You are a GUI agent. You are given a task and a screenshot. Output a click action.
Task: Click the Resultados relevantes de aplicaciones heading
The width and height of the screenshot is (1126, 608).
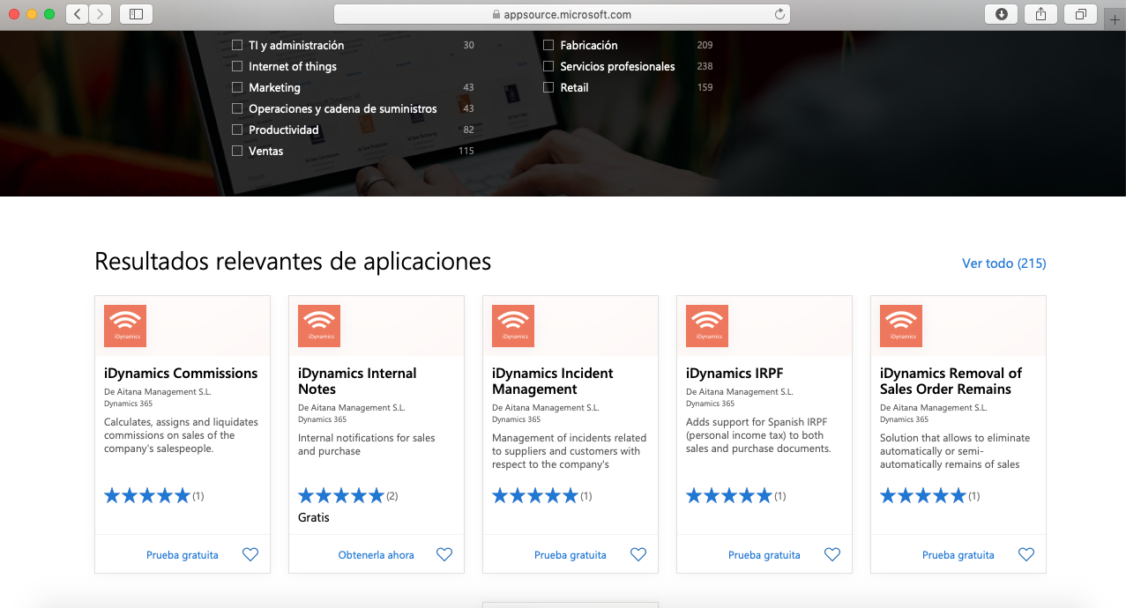(293, 262)
